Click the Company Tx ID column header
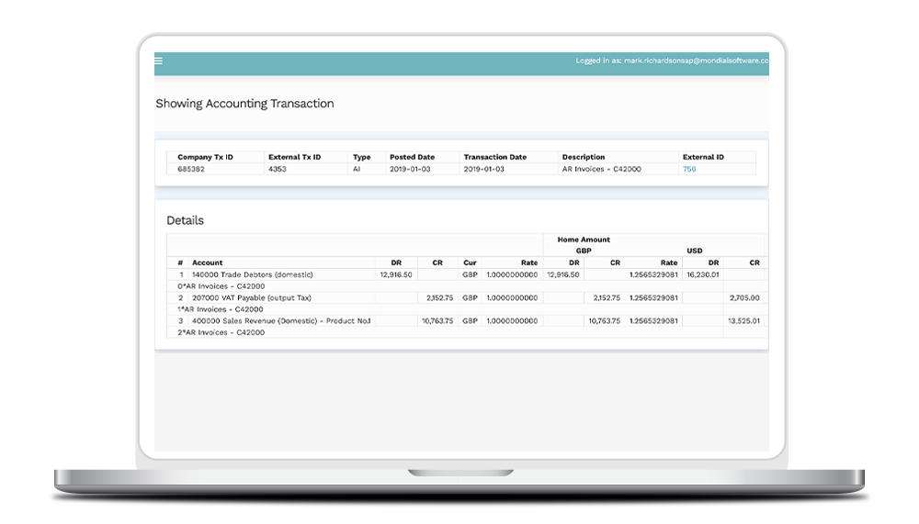Image resolution: width=919 pixels, height=524 pixels. point(205,157)
